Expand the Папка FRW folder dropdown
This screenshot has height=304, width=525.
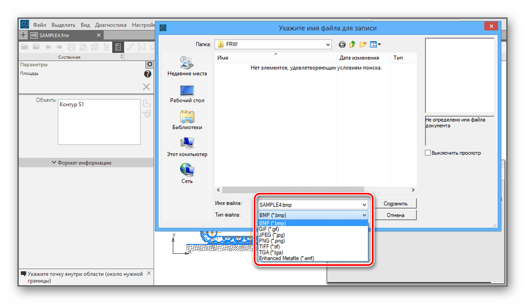click(x=328, y=45)
